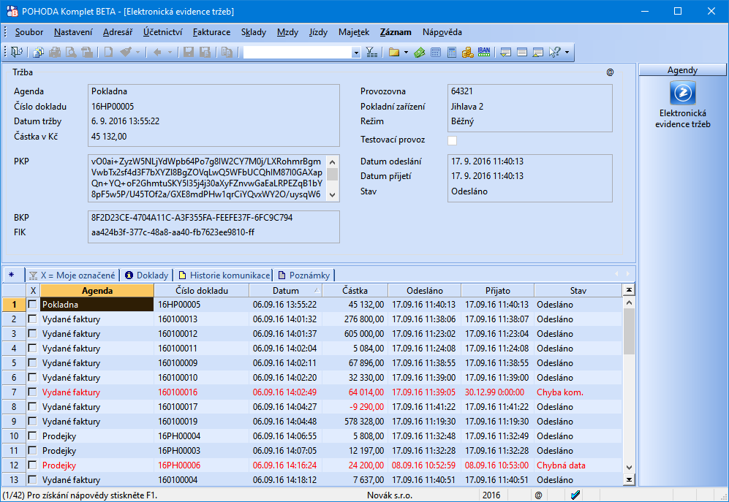Click the table vertical scrollbar thumb
Viewport: 729px width, 502px height.
629,331
